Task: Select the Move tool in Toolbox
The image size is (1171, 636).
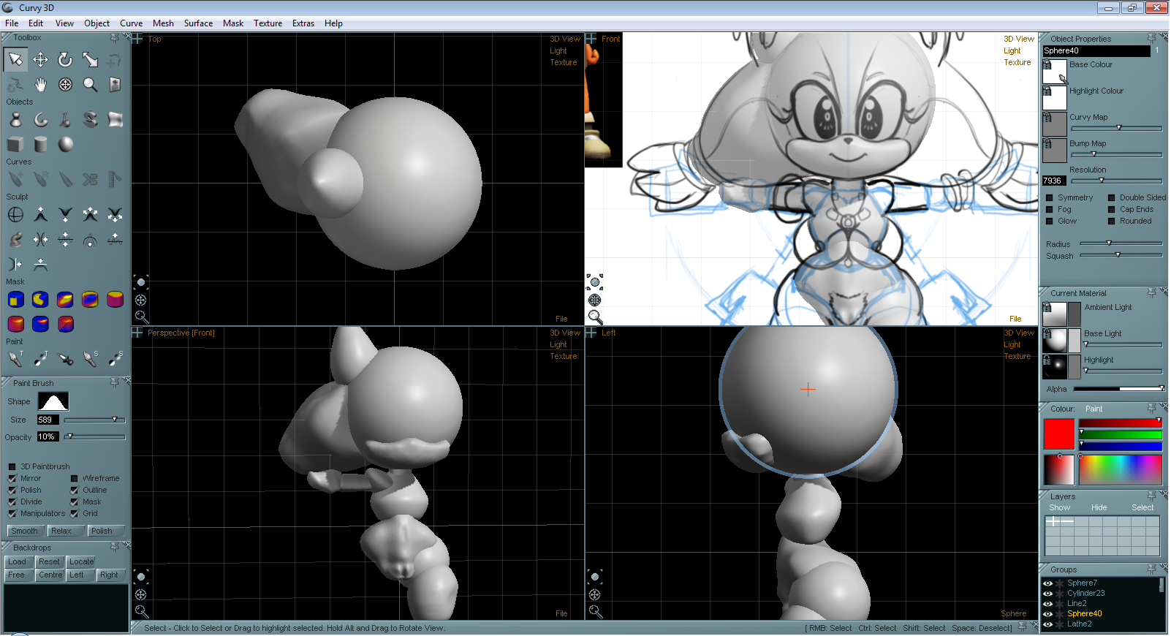Action: coord(40,59)
